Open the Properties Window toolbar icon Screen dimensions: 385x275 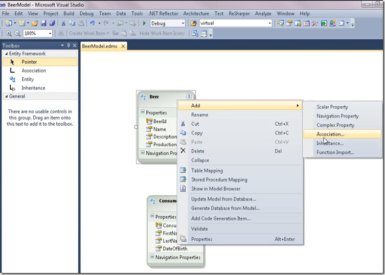[289, 24]
